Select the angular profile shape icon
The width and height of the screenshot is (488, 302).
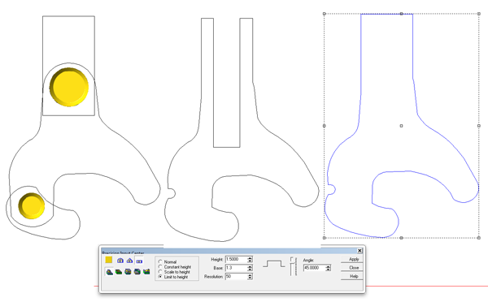[x=130, y=261]
